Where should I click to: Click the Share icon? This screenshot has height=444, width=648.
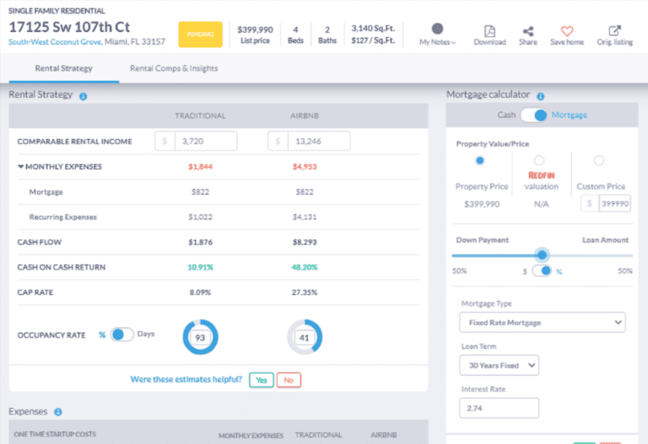pyautogui.click(x=527, y=29)
